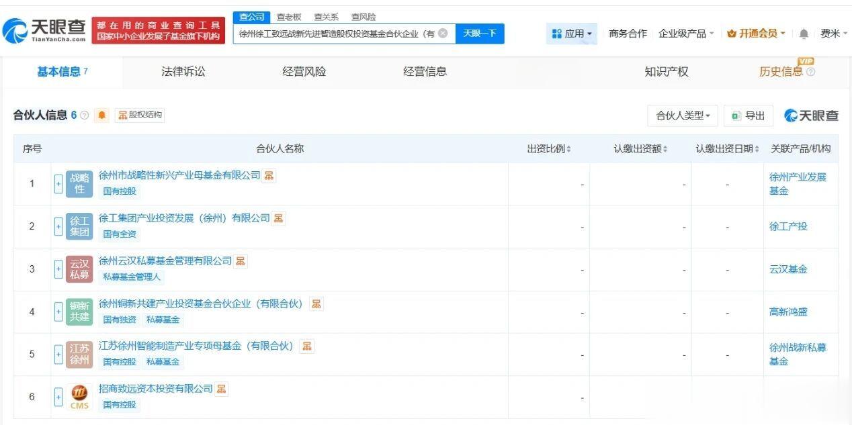Expand row 5 江苏徐州智能制造 plus toggle
This screenshot has height=425, width=852.
click(x=58, y=355)
